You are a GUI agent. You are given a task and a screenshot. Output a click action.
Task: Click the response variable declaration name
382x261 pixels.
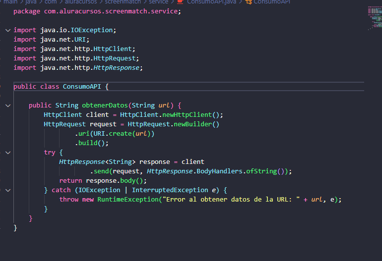click(x=154, y=162)
